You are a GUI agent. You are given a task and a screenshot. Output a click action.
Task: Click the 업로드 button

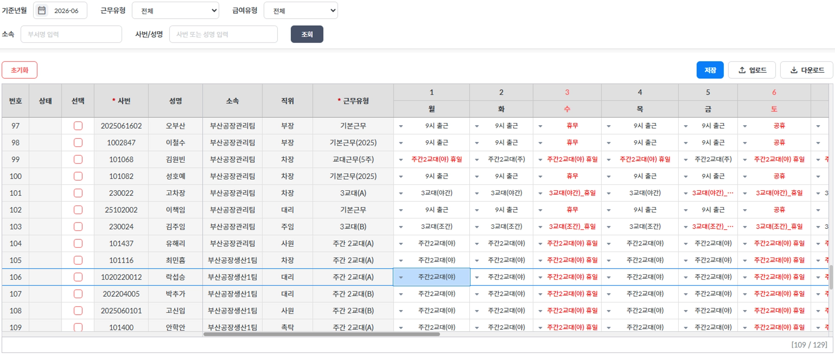[x=752, y=70]
